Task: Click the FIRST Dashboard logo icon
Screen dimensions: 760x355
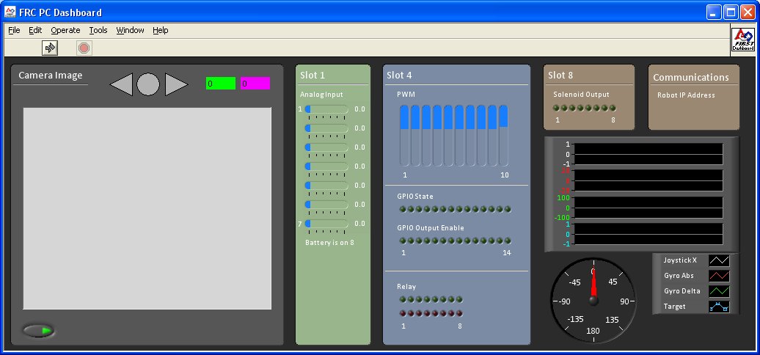Action: click(x=743, y=40)
